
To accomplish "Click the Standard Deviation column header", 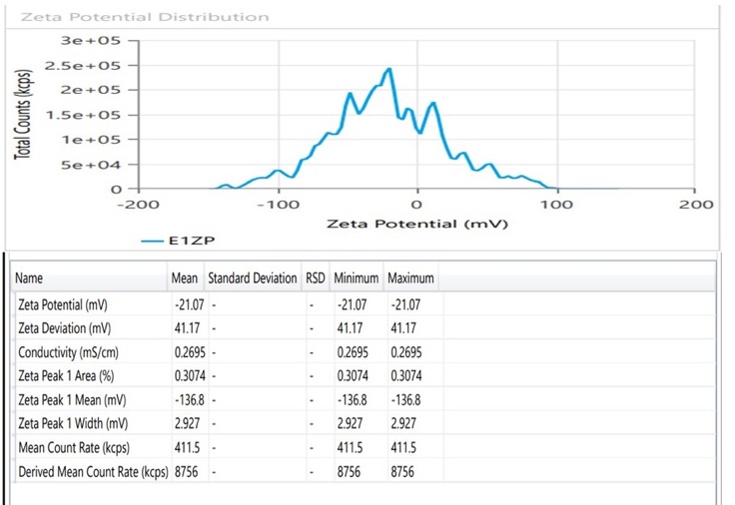I will 252,278.
